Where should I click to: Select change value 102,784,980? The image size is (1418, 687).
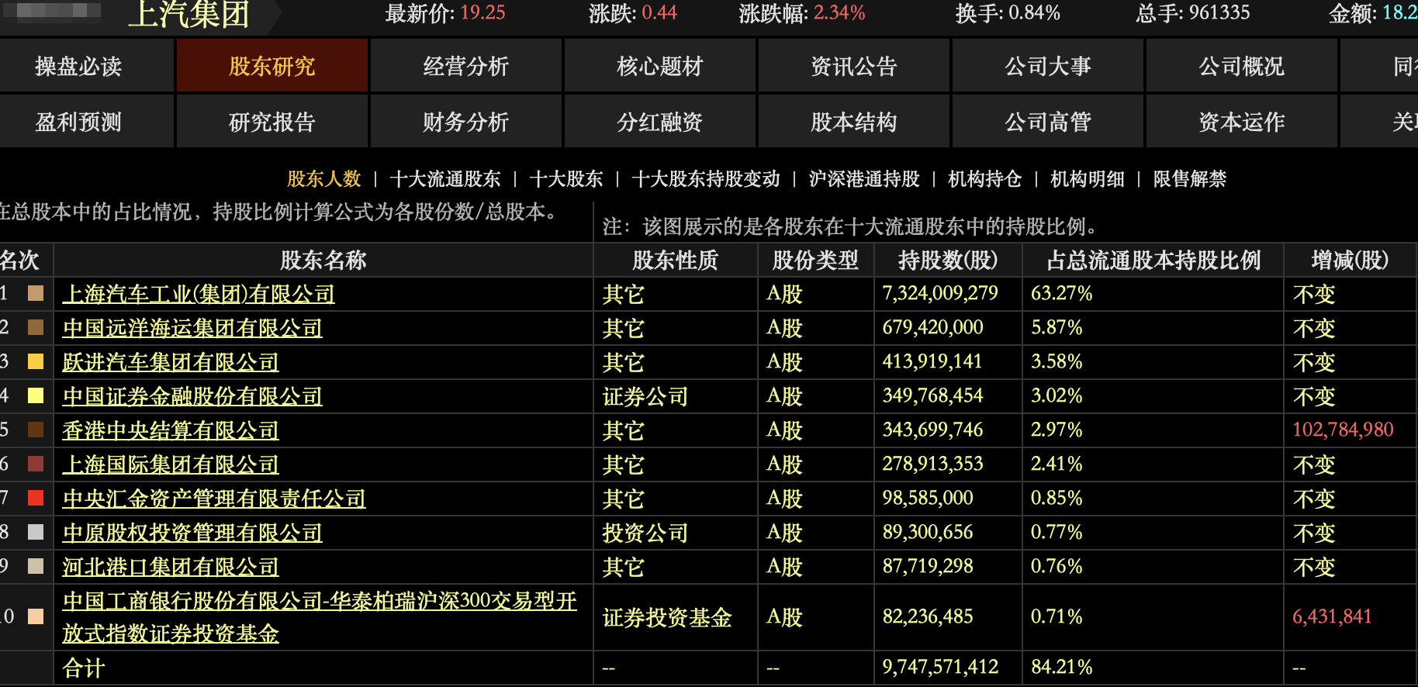[x=1344, y=430]
